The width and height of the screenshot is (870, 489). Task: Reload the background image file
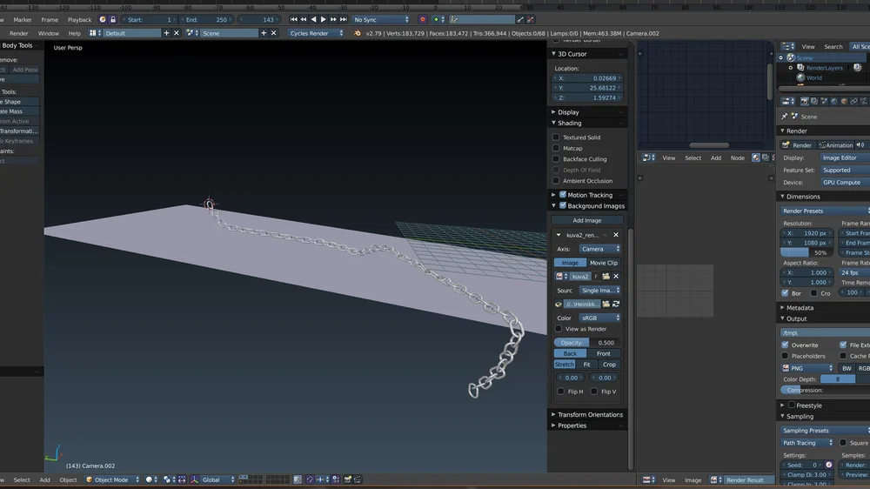point(616,305)
